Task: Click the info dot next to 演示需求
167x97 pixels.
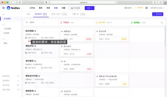Action: 35,61
